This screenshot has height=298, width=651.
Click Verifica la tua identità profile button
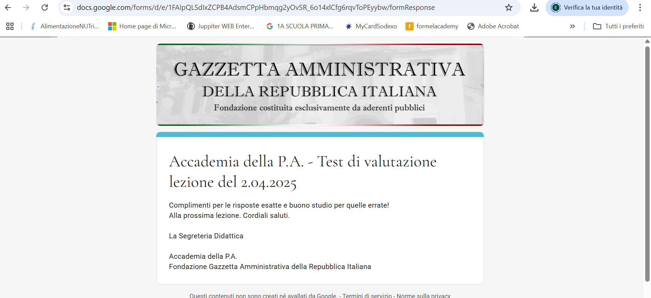tap(587, 8)
